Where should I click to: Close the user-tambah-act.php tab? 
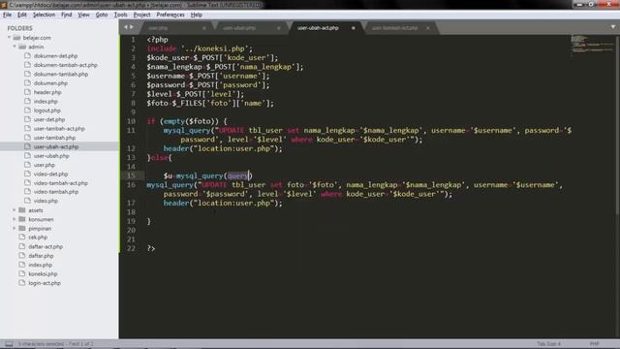pyautogui.click(x=428, y=28)
